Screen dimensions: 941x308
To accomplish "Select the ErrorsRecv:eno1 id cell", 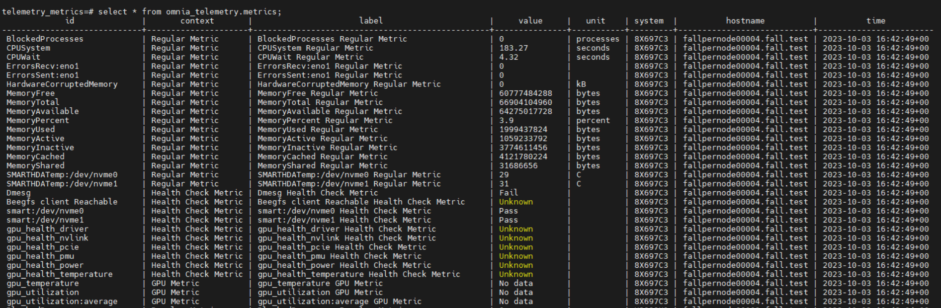I will pos(42,66).
